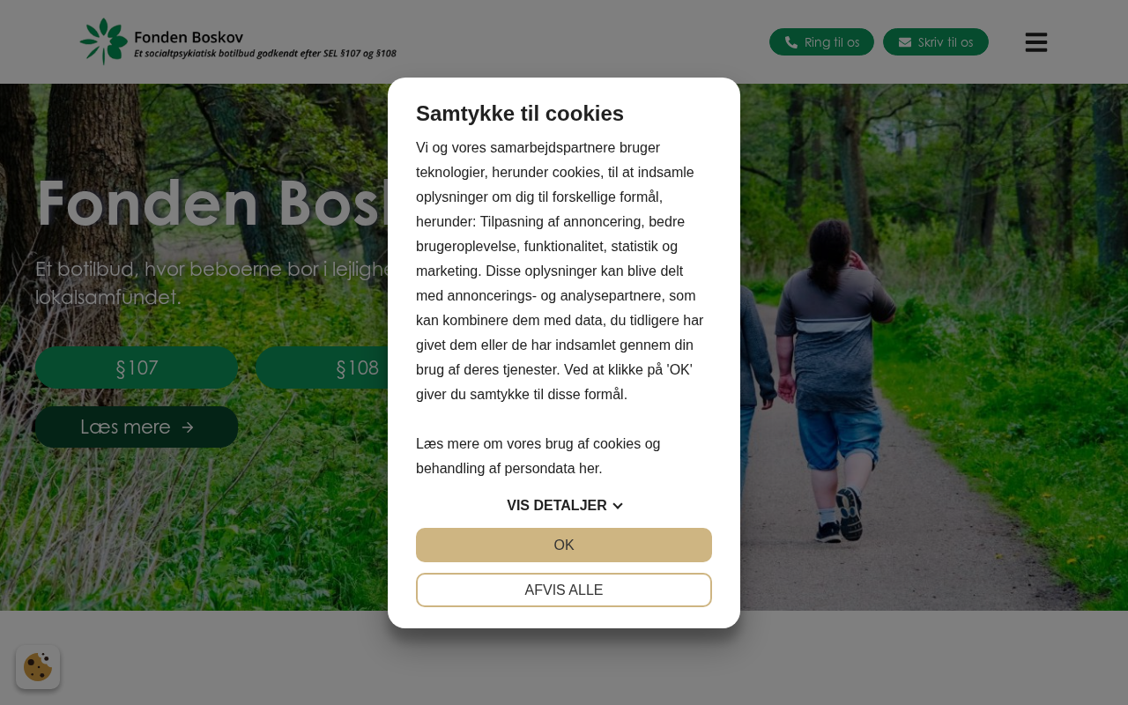Click the Skriv til os label

[x=946, y=42]
